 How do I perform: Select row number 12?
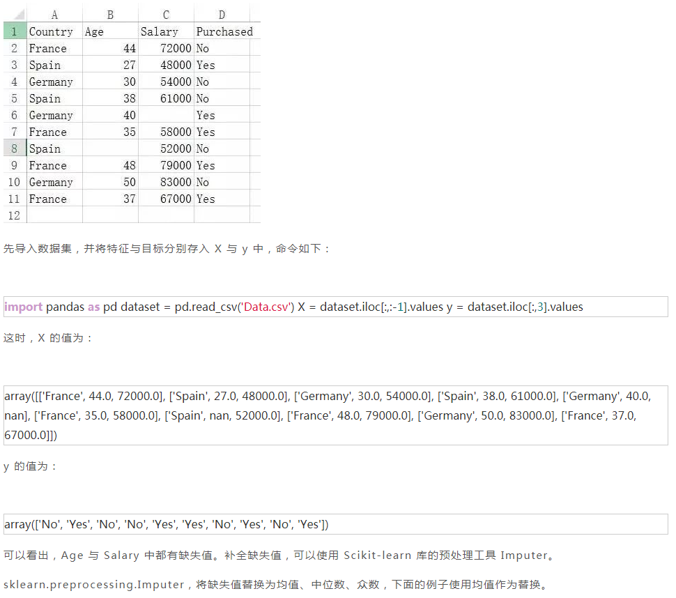[14, 215]
